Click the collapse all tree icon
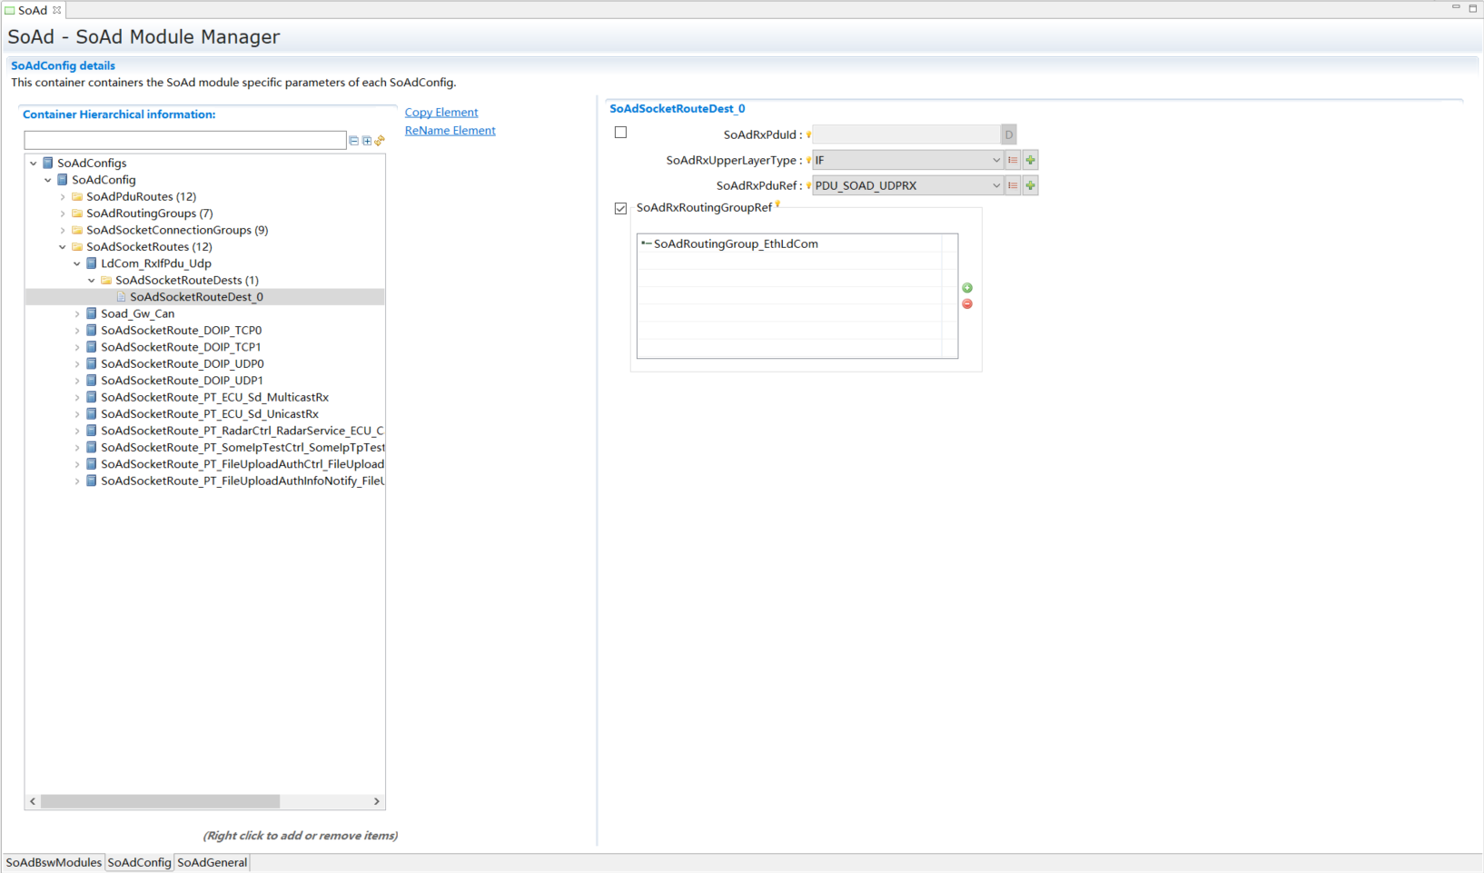Screen dimensions: 1484x873 pyautogui.click(x=354, y=141)
